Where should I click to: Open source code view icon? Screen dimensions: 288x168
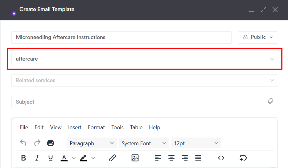coord(221,158)
